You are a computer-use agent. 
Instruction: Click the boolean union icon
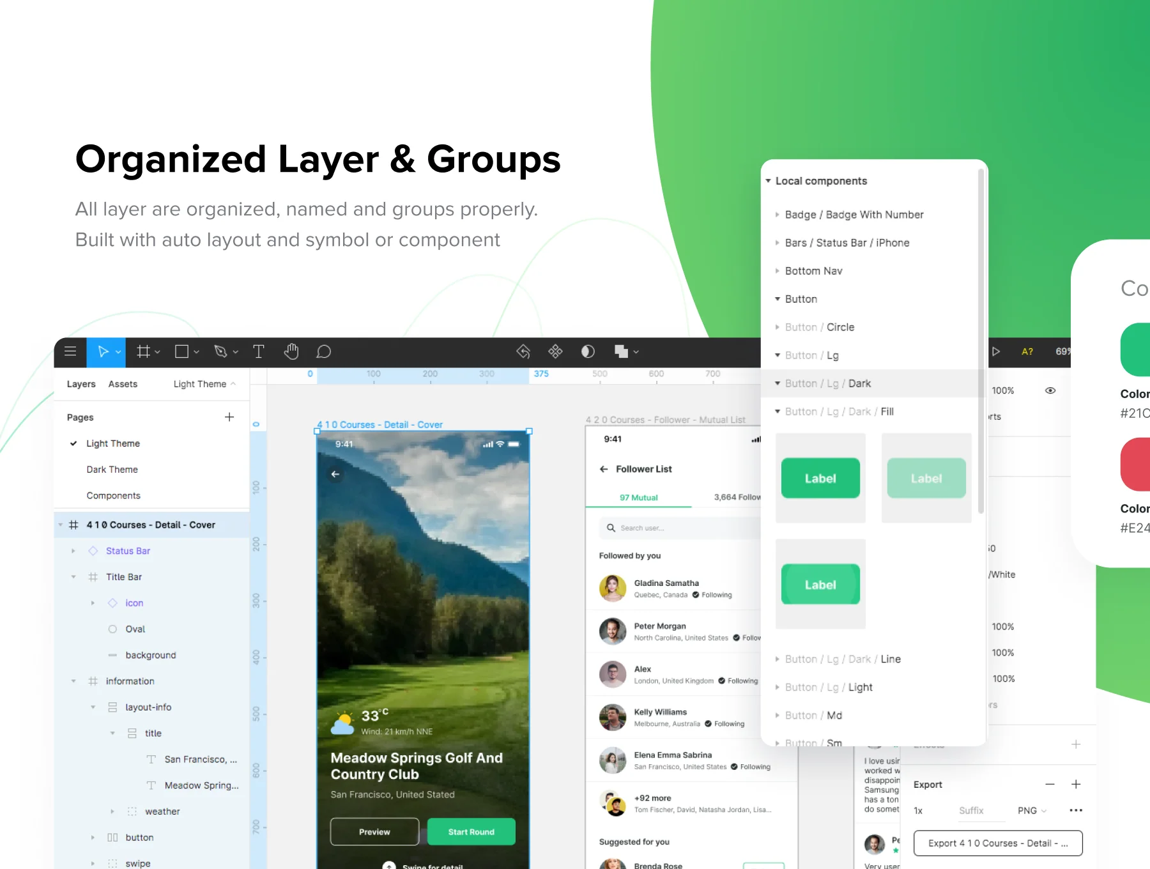point(621,351)
